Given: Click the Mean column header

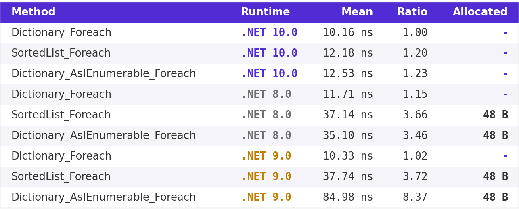Looking at the screenshot, I should (x=357, y=12).
